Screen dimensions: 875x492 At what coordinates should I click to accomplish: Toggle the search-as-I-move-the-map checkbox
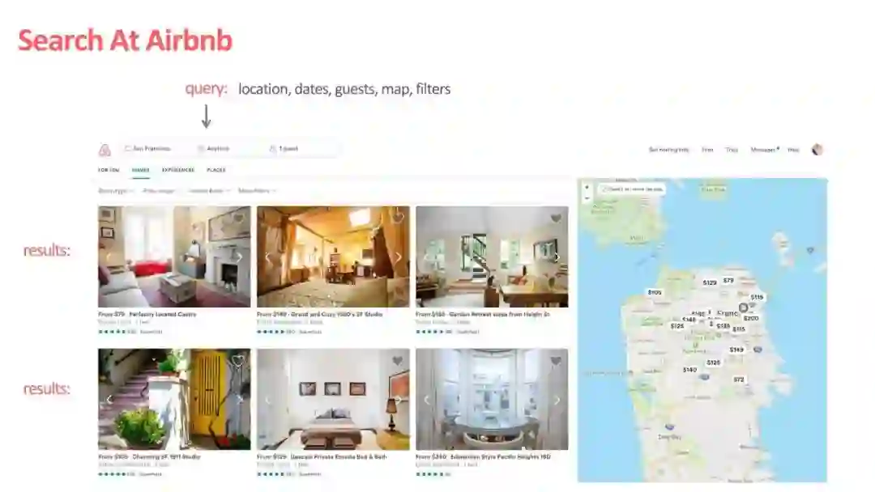(604, 189)
